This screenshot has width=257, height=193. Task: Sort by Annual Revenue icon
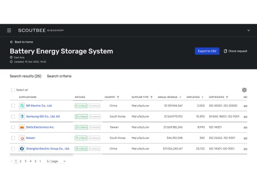tap(180, 97)
